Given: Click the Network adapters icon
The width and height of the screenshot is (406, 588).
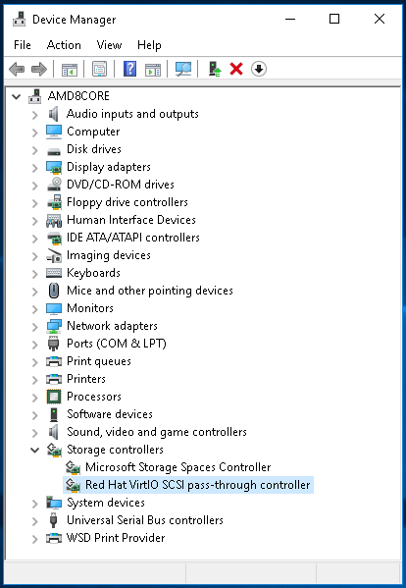Looking at the screenshot, I should point(54,326).
